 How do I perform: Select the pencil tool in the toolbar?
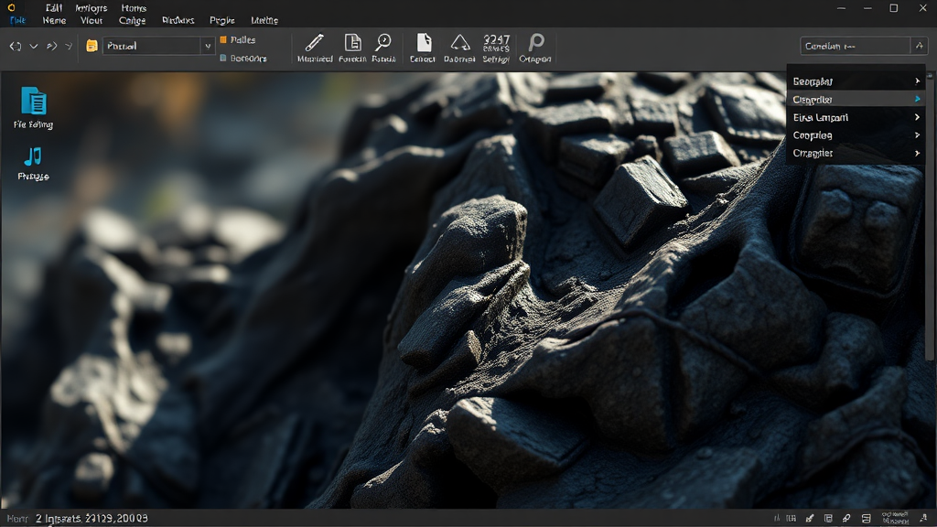[315, 43]
